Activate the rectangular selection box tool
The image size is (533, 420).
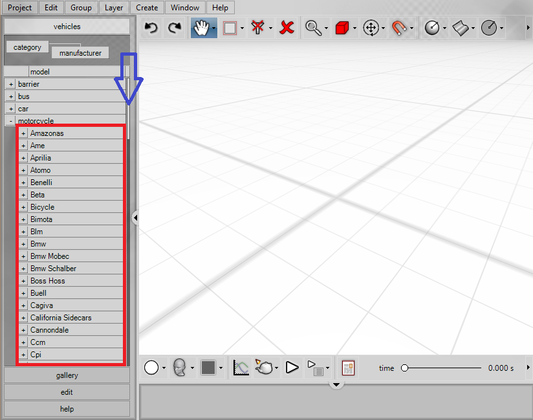click(230, 28)
